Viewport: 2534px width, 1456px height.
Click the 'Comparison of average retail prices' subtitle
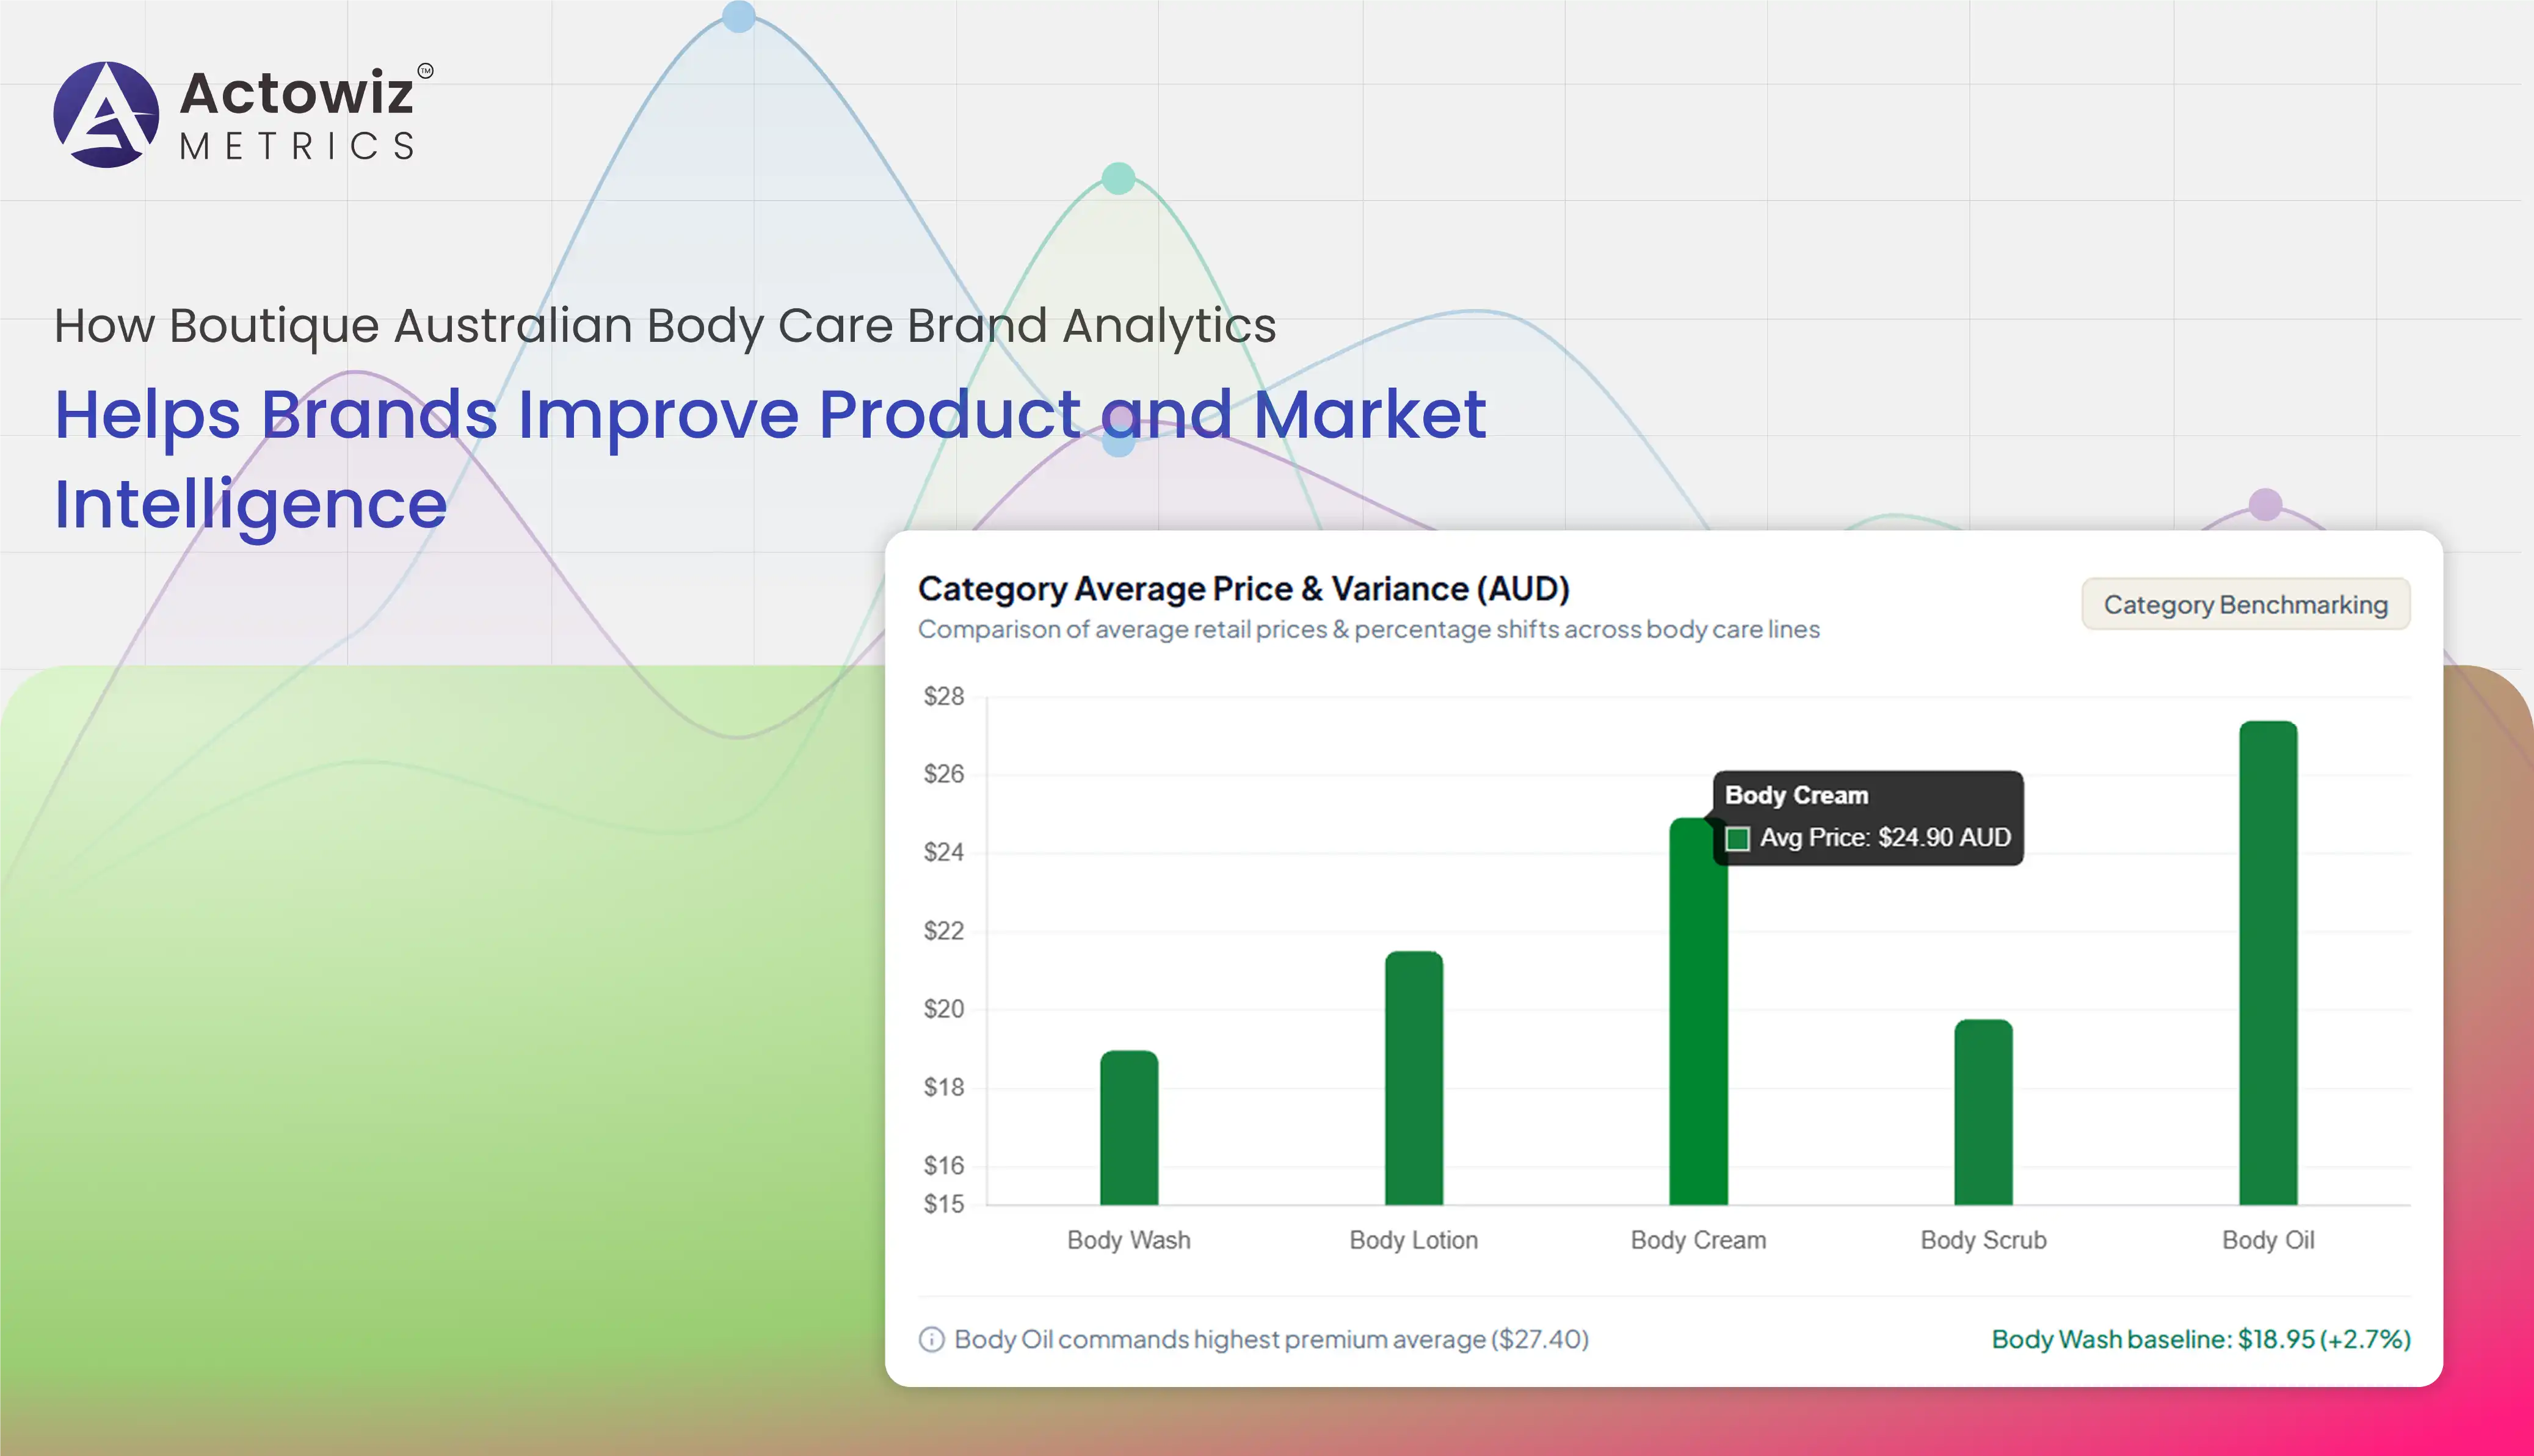(1369, 629)
